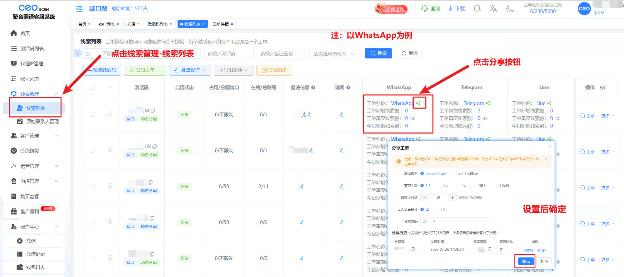The width and height of the screenshot is (624, 277).
Task: Click the 备注信息 info tooltip icon
Action: coord(313,88)
